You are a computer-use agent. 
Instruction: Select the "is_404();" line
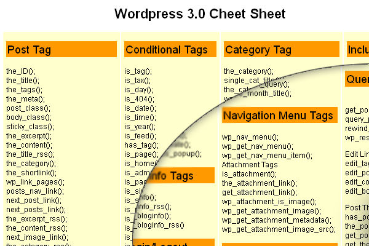click(140, 98)
